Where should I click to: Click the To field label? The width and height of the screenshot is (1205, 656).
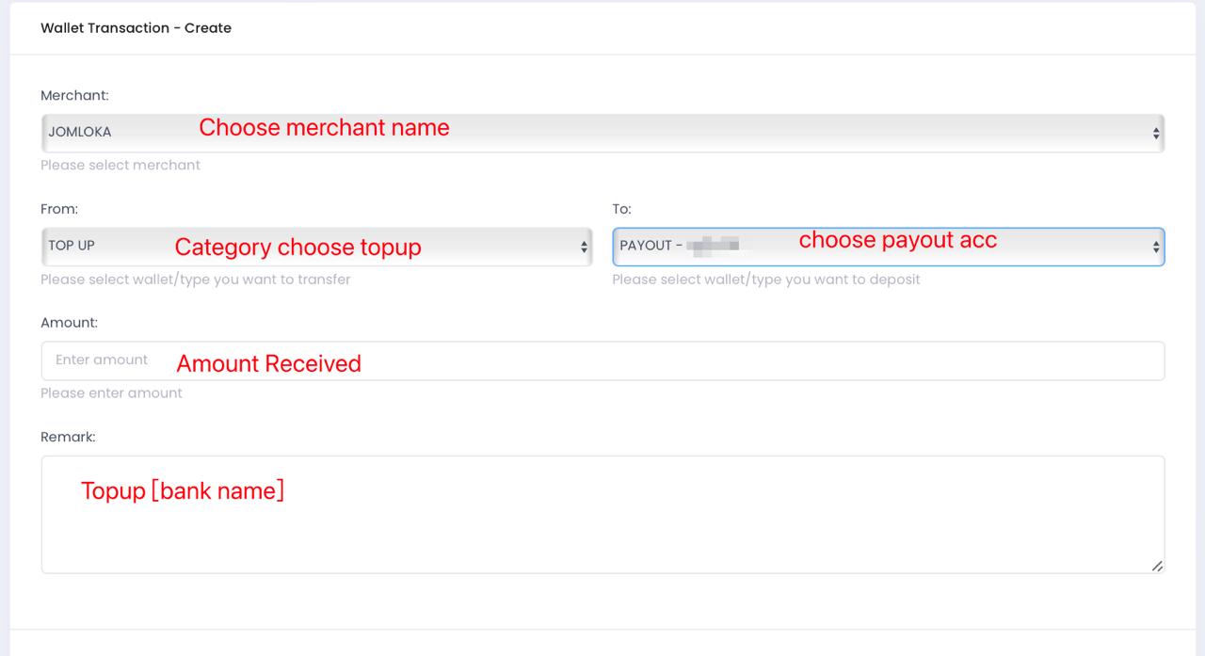pyautogui.click(x=621, y=208)
